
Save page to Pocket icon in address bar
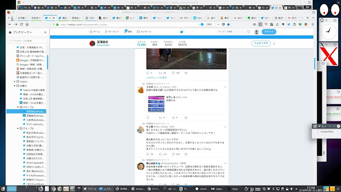click(223, 25)
